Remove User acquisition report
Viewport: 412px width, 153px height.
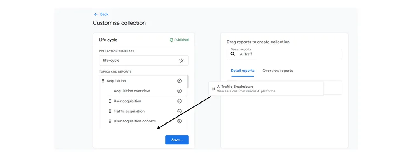[x=180, y=101]
